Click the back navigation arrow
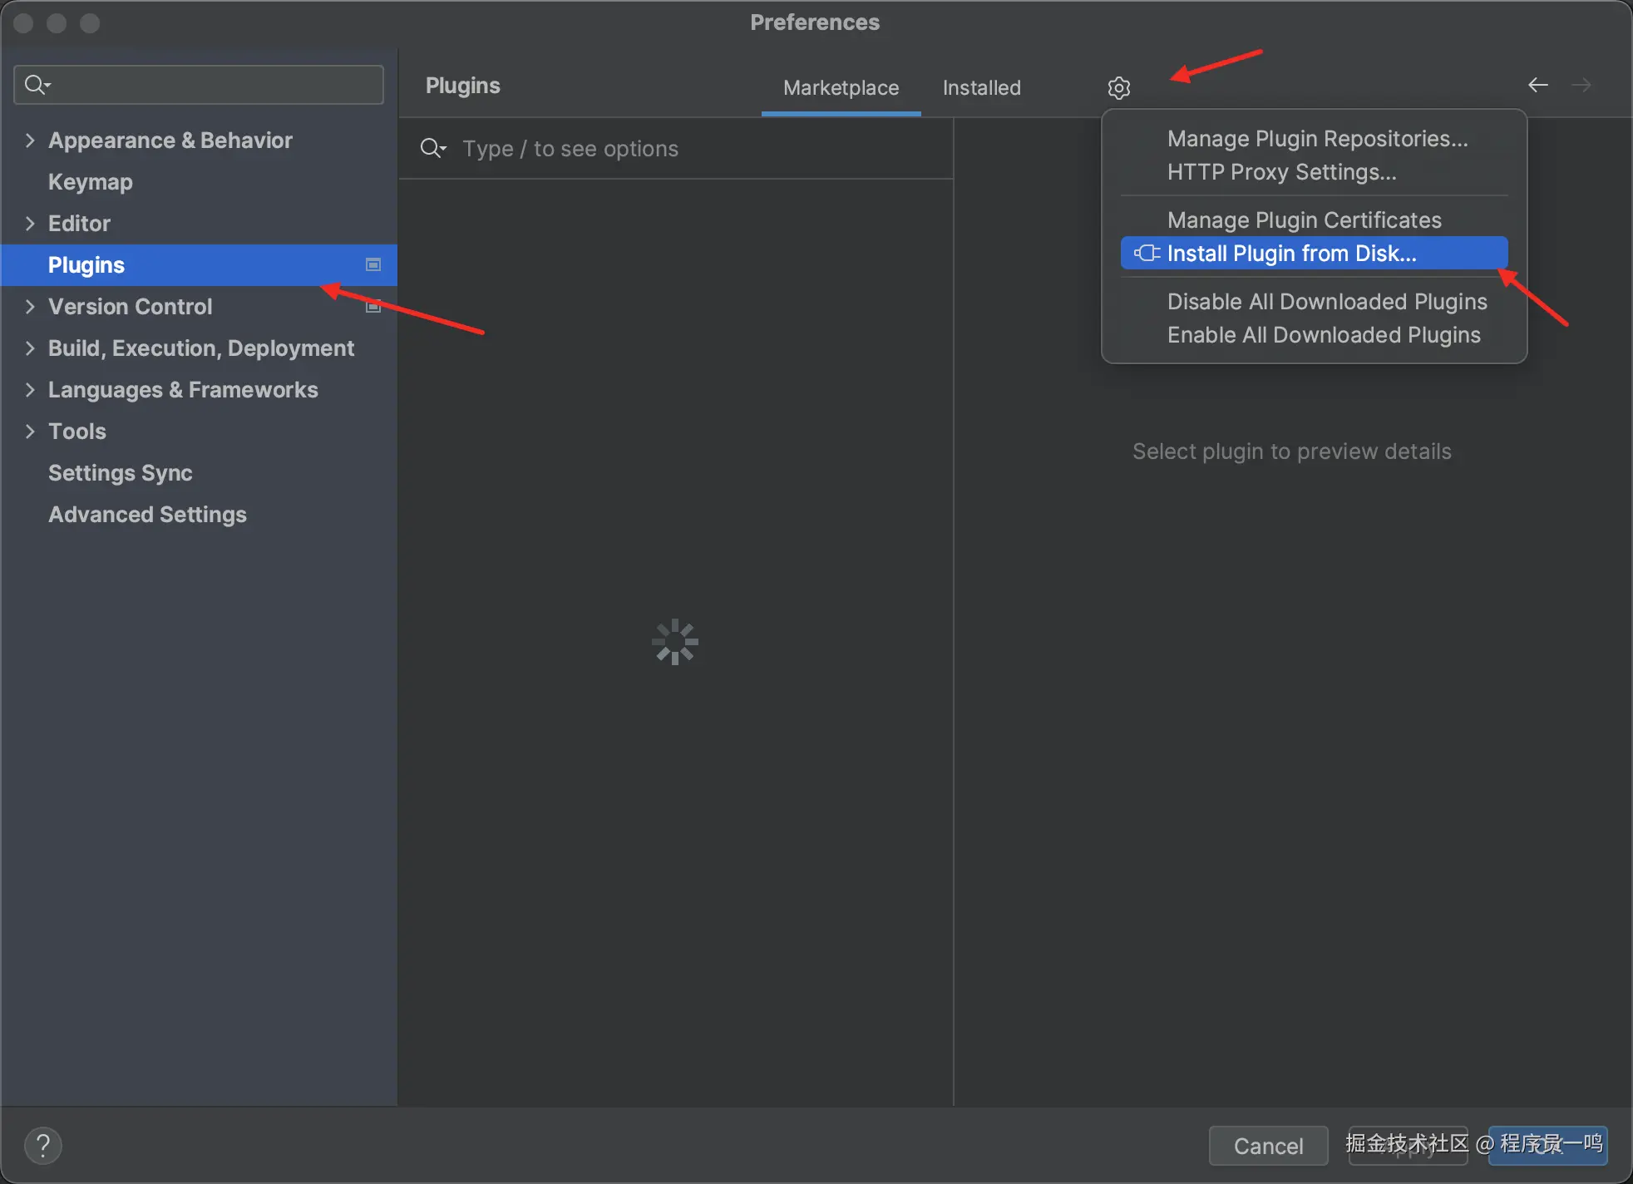1633x1184 pixels. tap(1537, 85)
